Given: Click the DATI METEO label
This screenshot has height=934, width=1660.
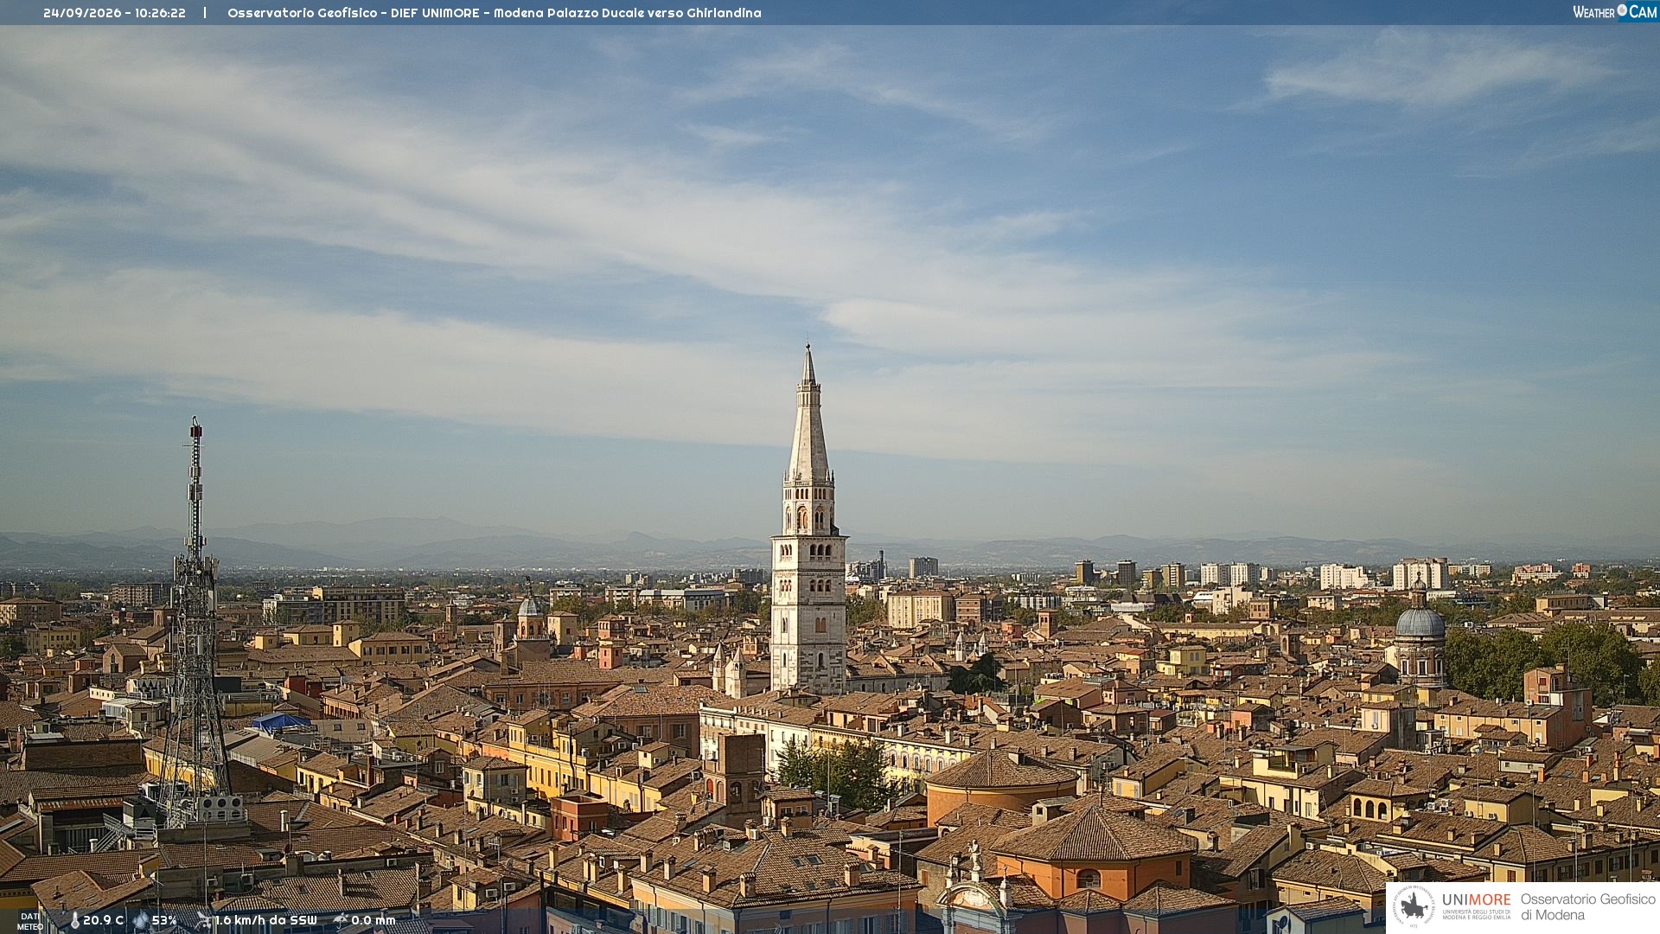Looking at the screenshot, I should [30, 921].
